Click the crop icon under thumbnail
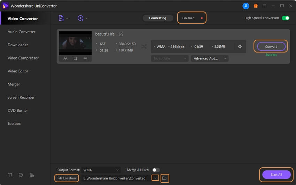The height and width of the screenshot is (185, 296). pos(75,58)
